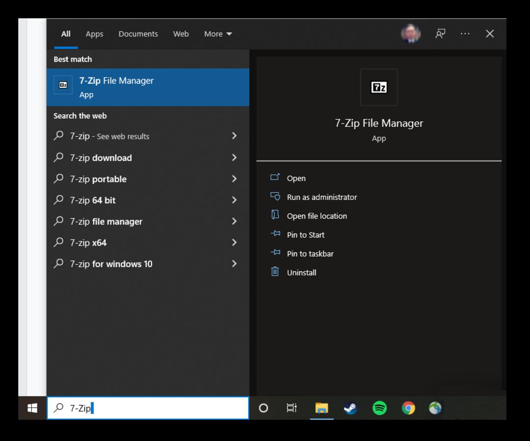The width and height of the screenshot is (530, 441).
Task: Click the feedback person icon
Action: coord(440,34)
